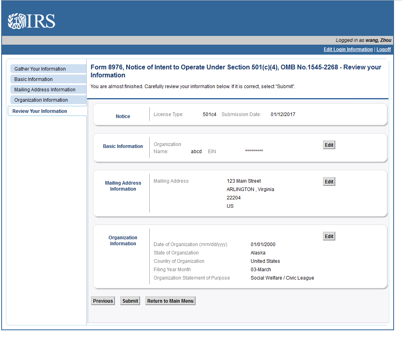Submit the Form 8976 notice
The image size is (402, 337).
point(130,301)
